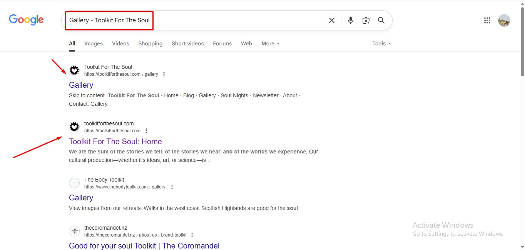525x250 pixels.
Task: Click the Google logo
Action: coord(26,20)
